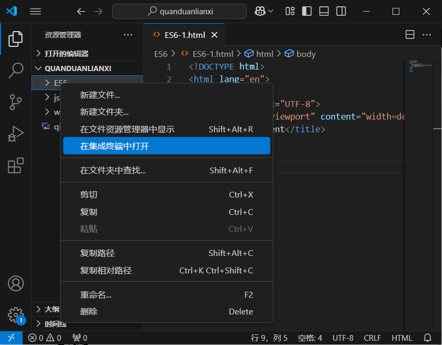Screen dimensions: 442x345
Task: Toggle the secondary sidebar layout button
Action: point(341,11)
